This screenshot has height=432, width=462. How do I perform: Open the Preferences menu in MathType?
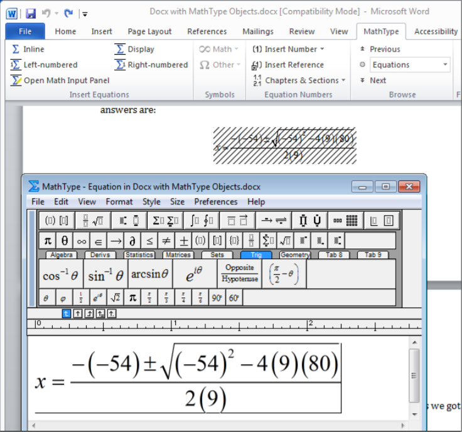click(x=216, y=202)
